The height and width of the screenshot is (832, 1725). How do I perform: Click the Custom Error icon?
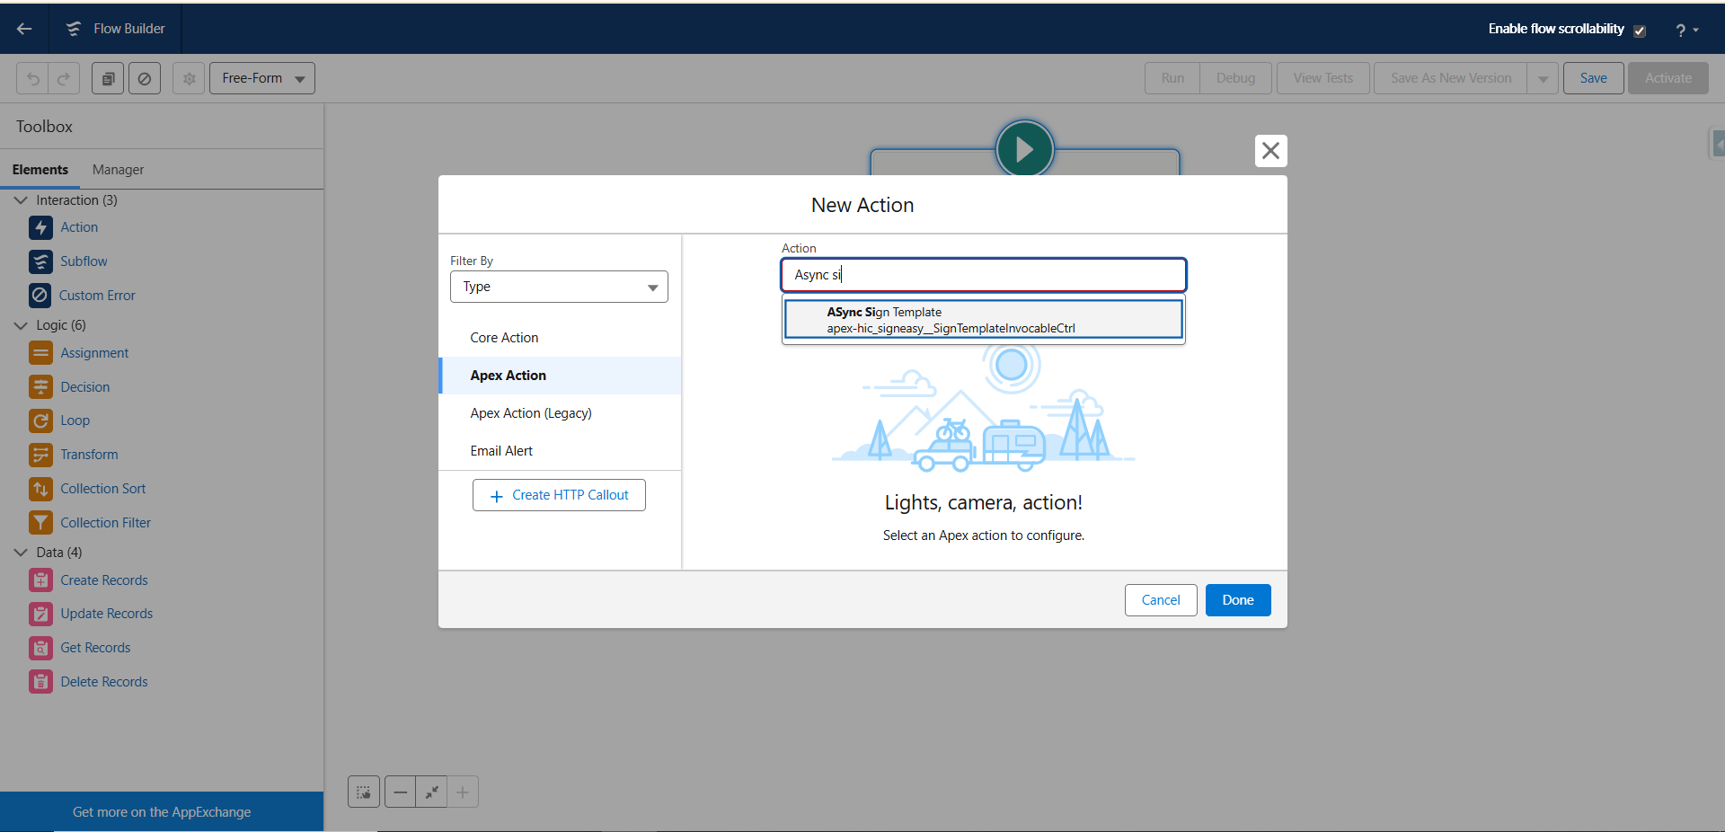click(40, 295)
